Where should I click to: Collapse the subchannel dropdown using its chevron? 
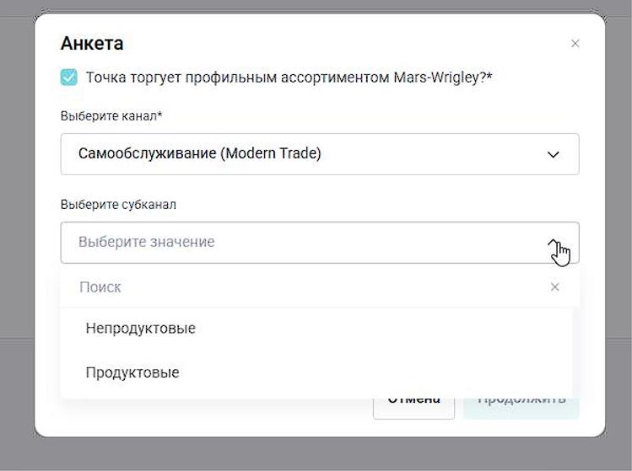click(x=554, y=243)
